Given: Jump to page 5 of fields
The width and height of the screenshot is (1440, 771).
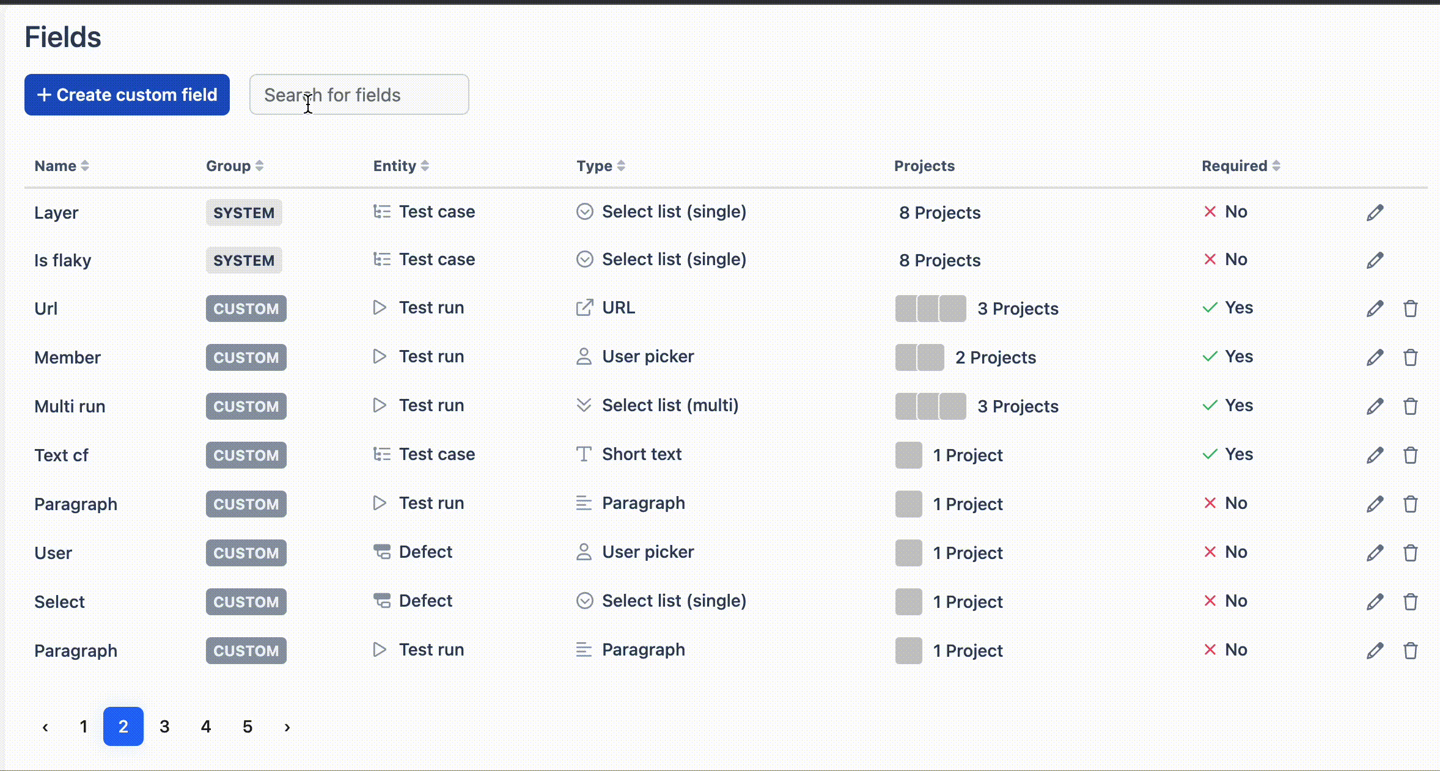Looking at the screenshot, I should (x=248, y=726).
